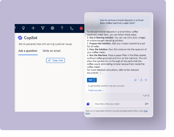The height and width of the screenshot is (137, 174).
Task: Click the plus icon to add new
Action: (x=33, y=28)
